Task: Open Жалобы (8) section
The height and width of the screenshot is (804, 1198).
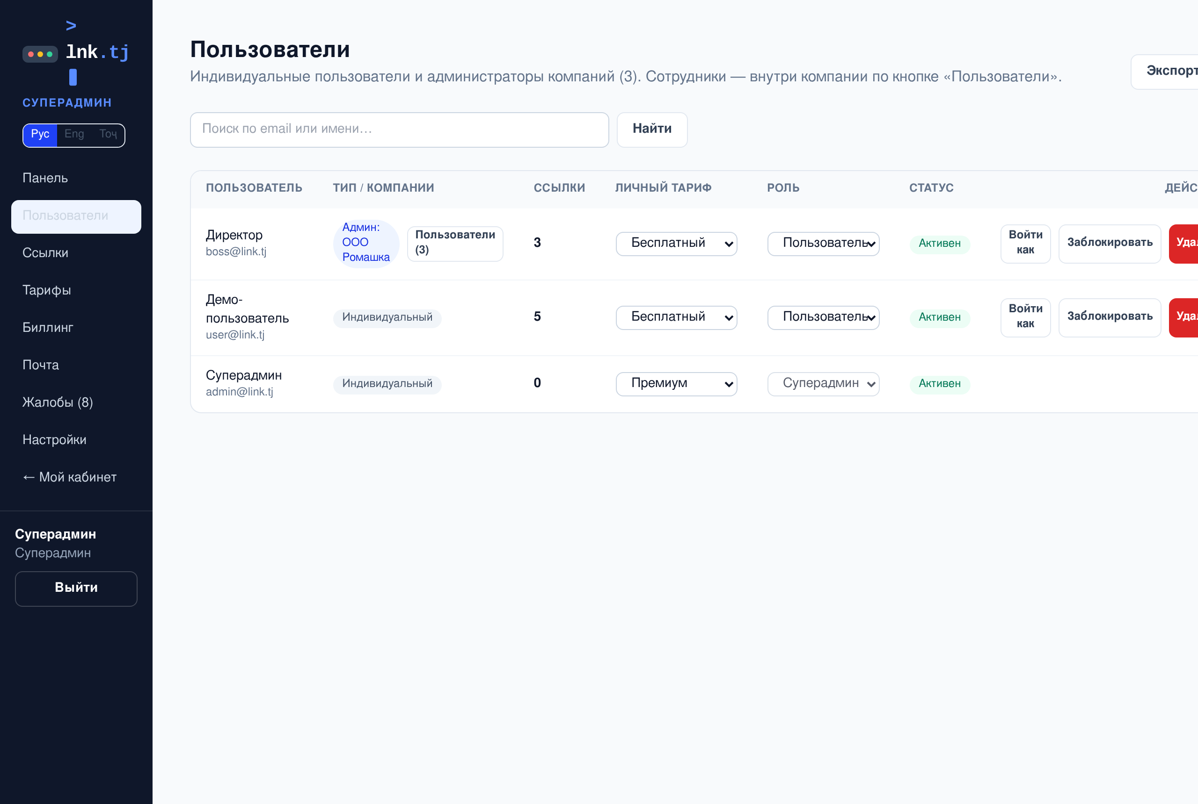Action: 76,402
